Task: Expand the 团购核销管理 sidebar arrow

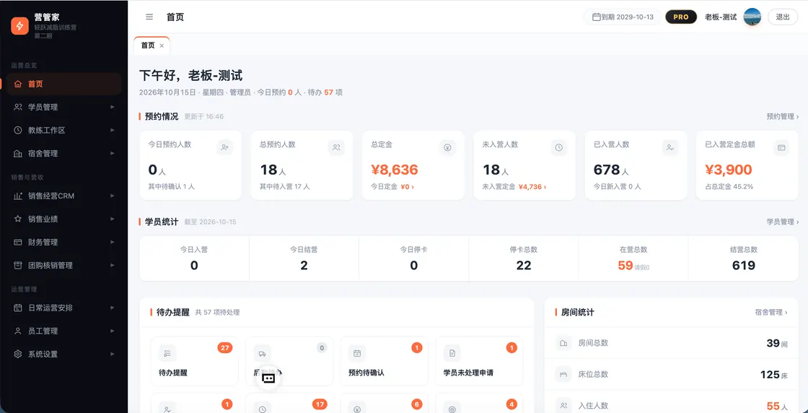Action: click(113, 266)
